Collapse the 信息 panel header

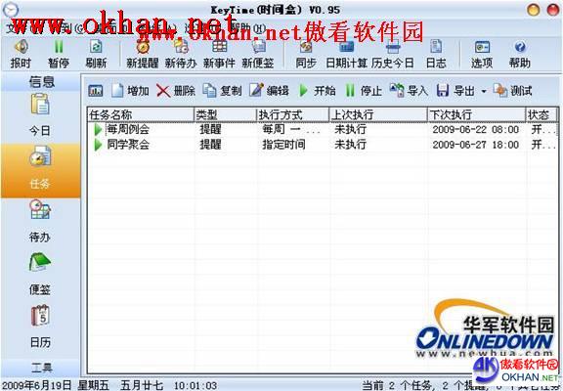tap(41, 82)
